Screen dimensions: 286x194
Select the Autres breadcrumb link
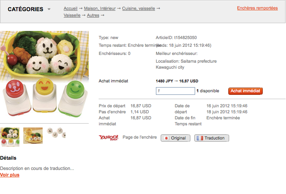click(x=93, y=15)
